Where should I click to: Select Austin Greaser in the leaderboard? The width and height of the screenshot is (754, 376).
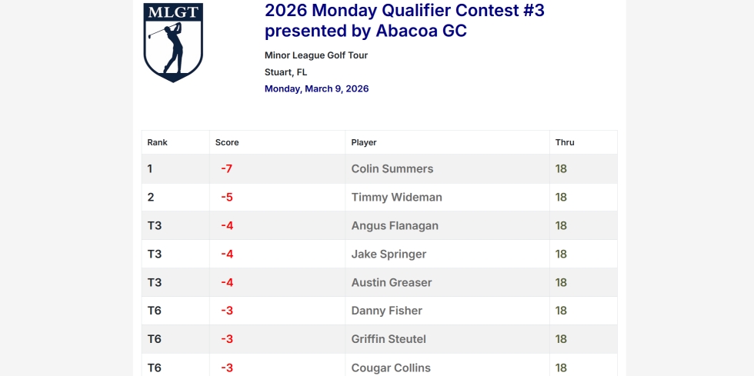click(392, 283)
